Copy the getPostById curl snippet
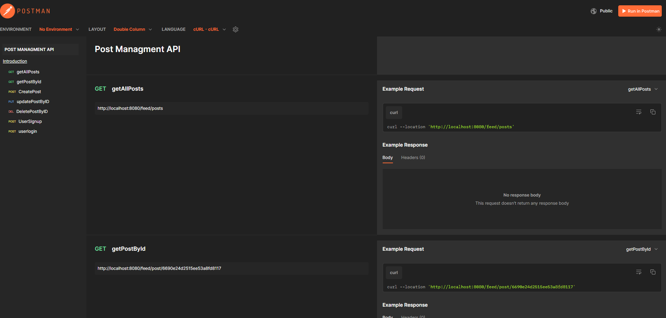Viewport: 666px width, 318px height. coord(653,272)
